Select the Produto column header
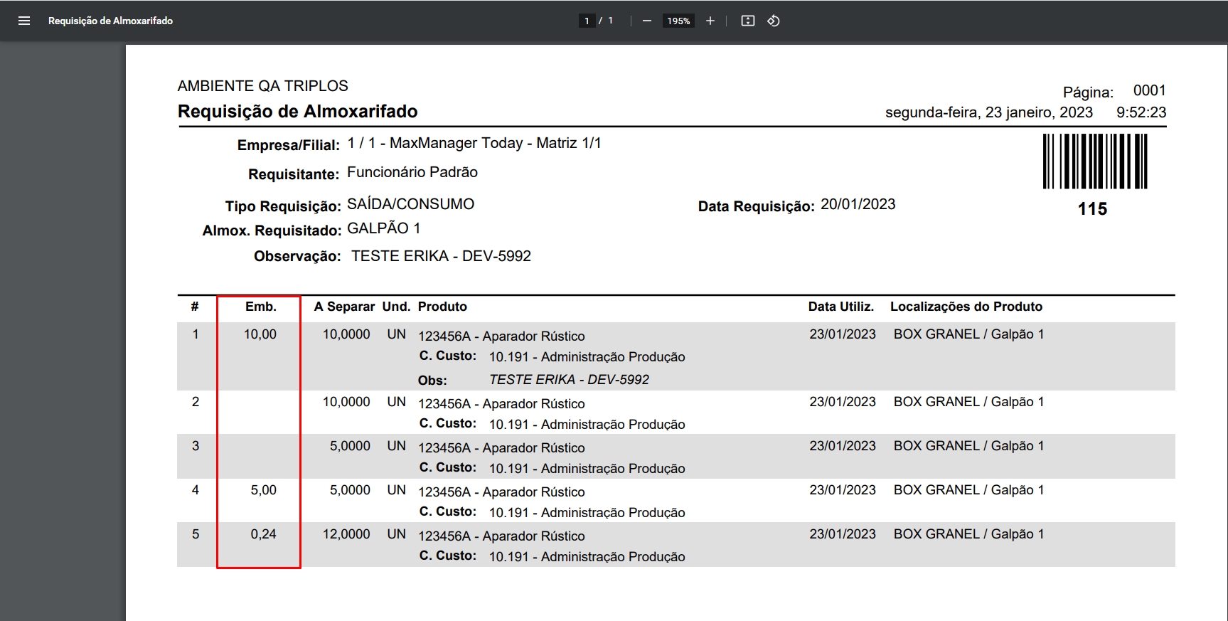The width and height of the screenshot is (1228, 621). [x=442, y=307]
